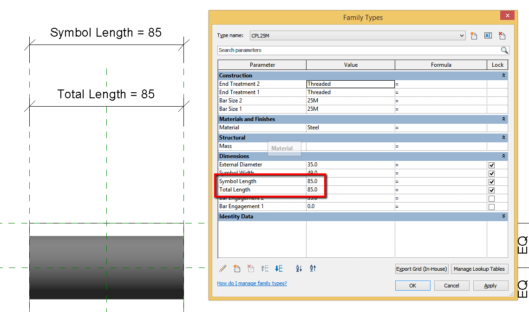Sort parameters in descending order
Screen dimensions: 529x312
coord(312,268)
